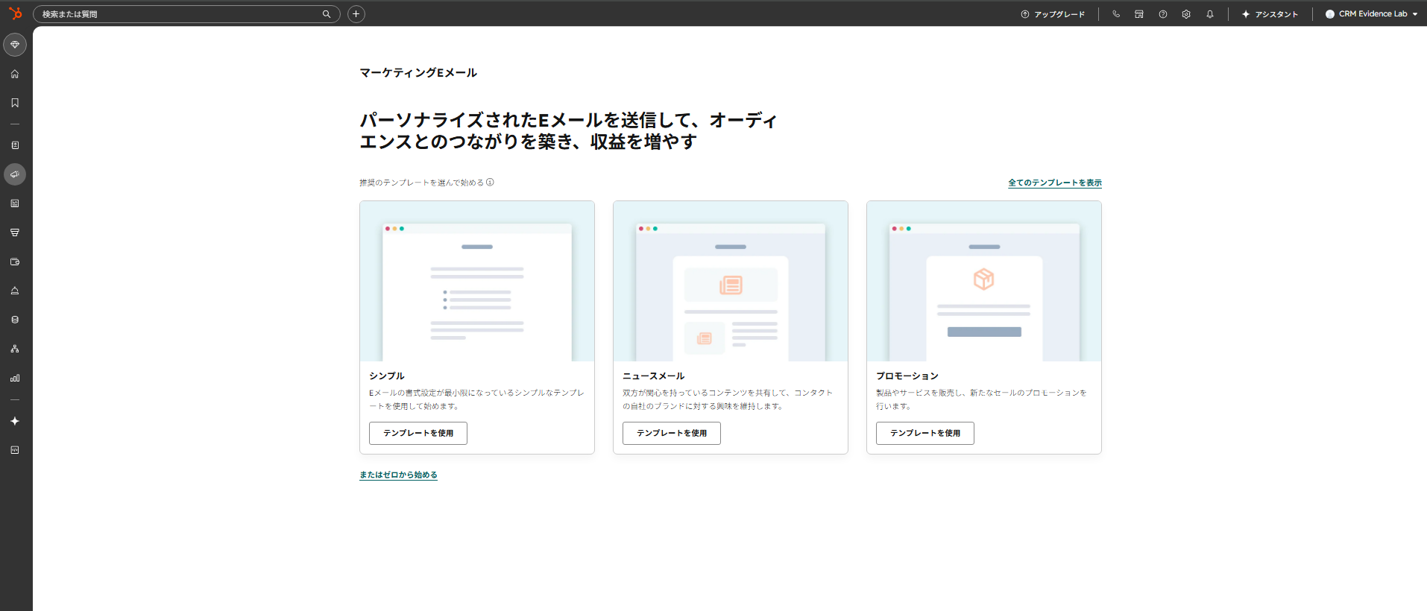The image size is (1427, 611).
Task: Open the Data management database icon
Action: click(15, 320)
